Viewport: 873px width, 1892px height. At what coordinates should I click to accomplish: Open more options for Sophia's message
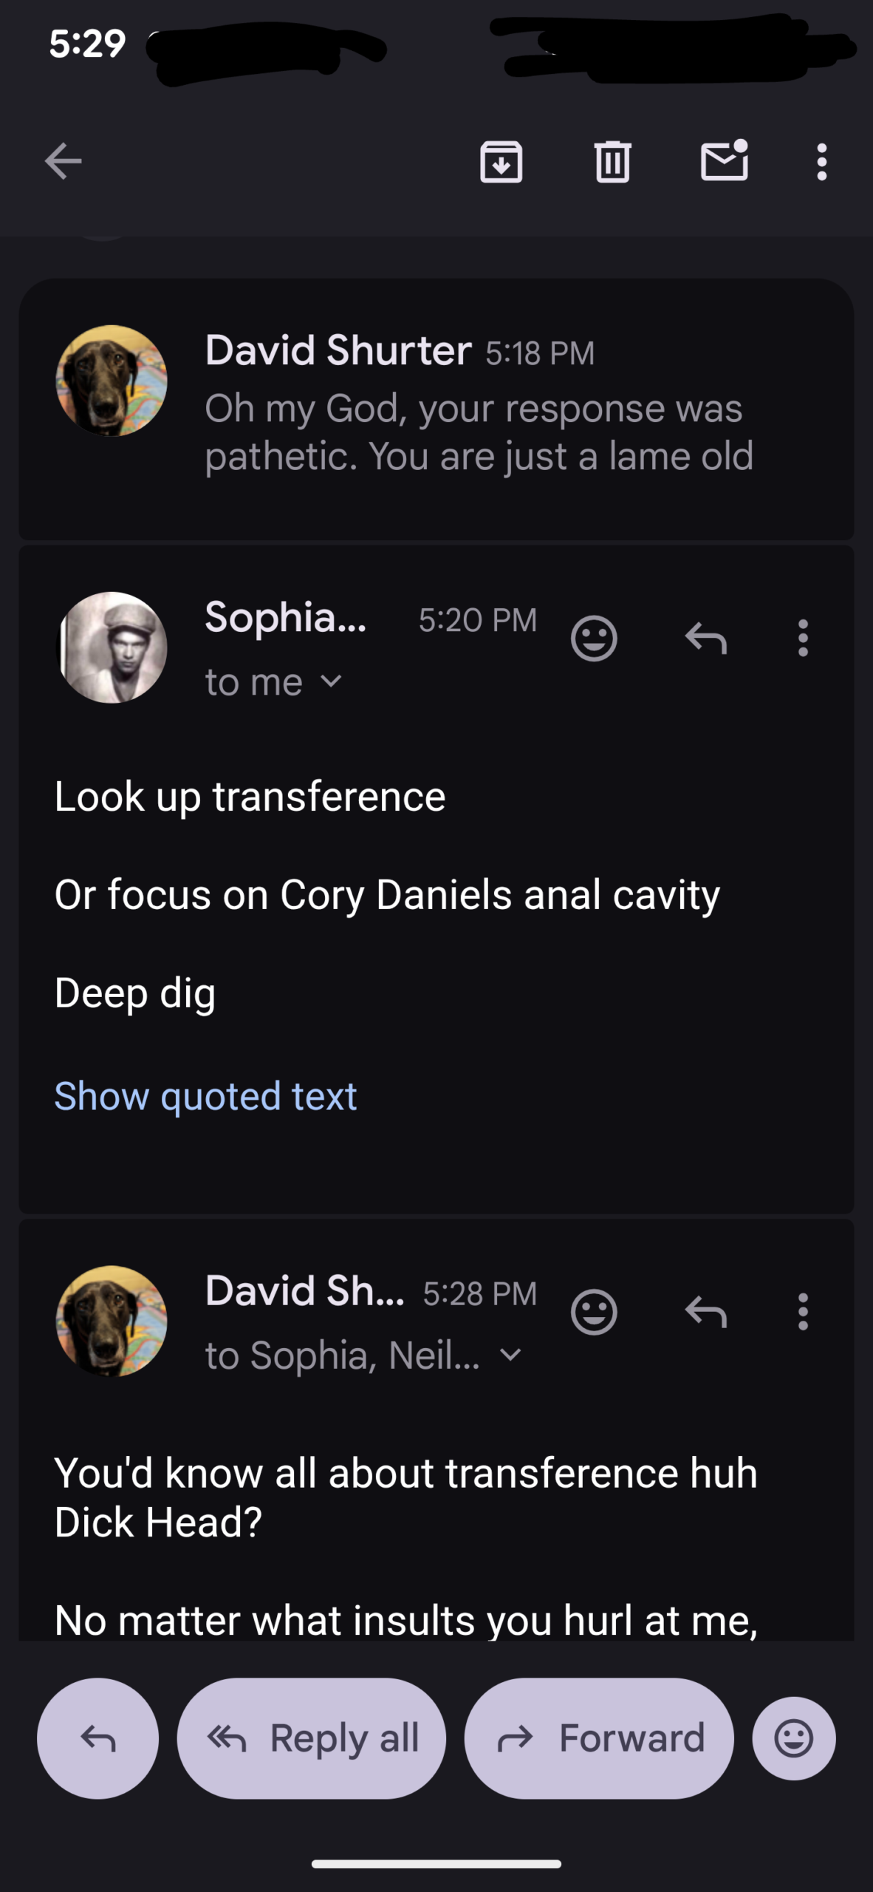tap(803, 638)
